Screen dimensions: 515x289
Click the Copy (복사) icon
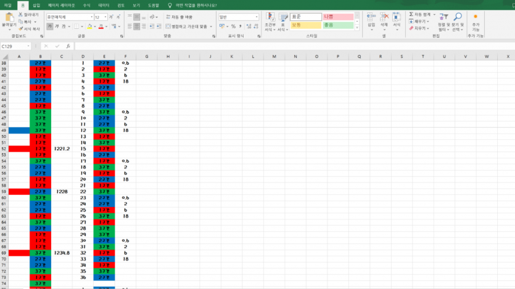point(20,22)
